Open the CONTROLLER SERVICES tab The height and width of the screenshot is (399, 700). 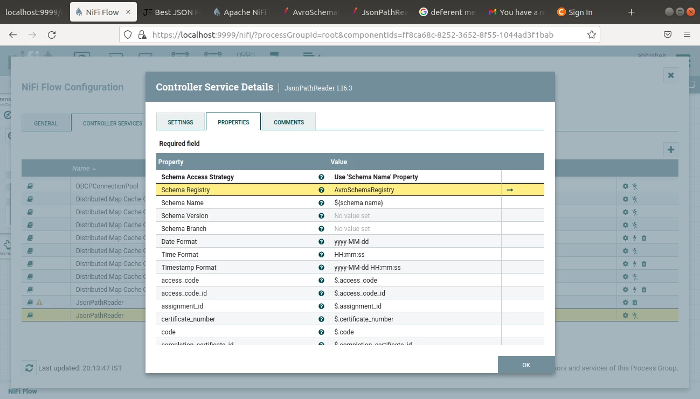(x=113, y=123)
